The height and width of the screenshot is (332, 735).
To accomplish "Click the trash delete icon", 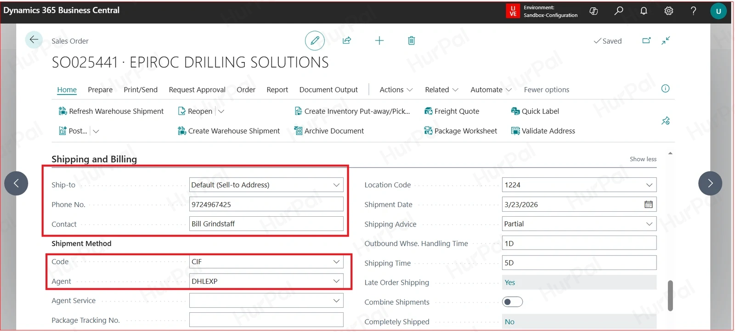I will point(412,40).
